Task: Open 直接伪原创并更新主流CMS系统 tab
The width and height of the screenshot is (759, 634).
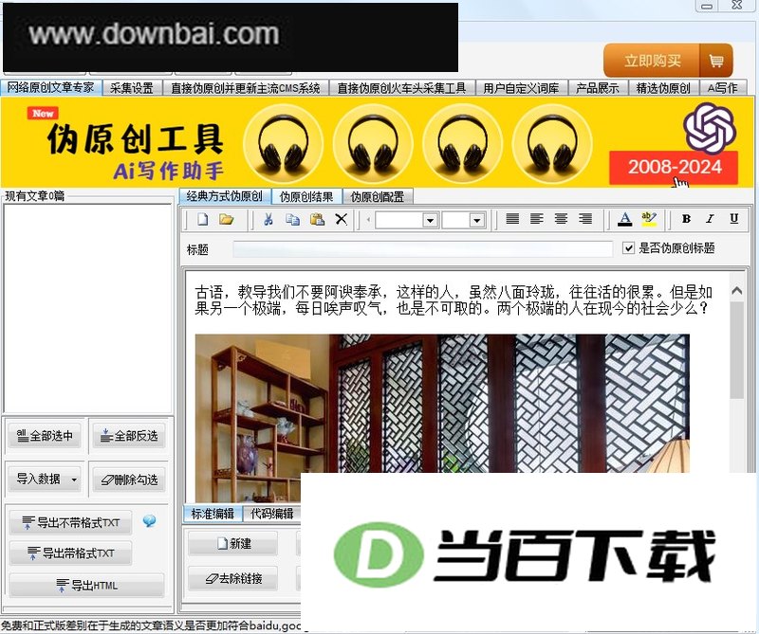Action: click(x=246, y=88)
